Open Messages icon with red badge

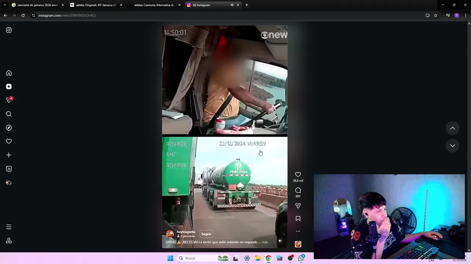pyautogui.click(x=9, y=100)
